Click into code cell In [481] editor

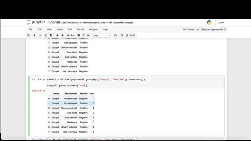click(x=135, y=82)
